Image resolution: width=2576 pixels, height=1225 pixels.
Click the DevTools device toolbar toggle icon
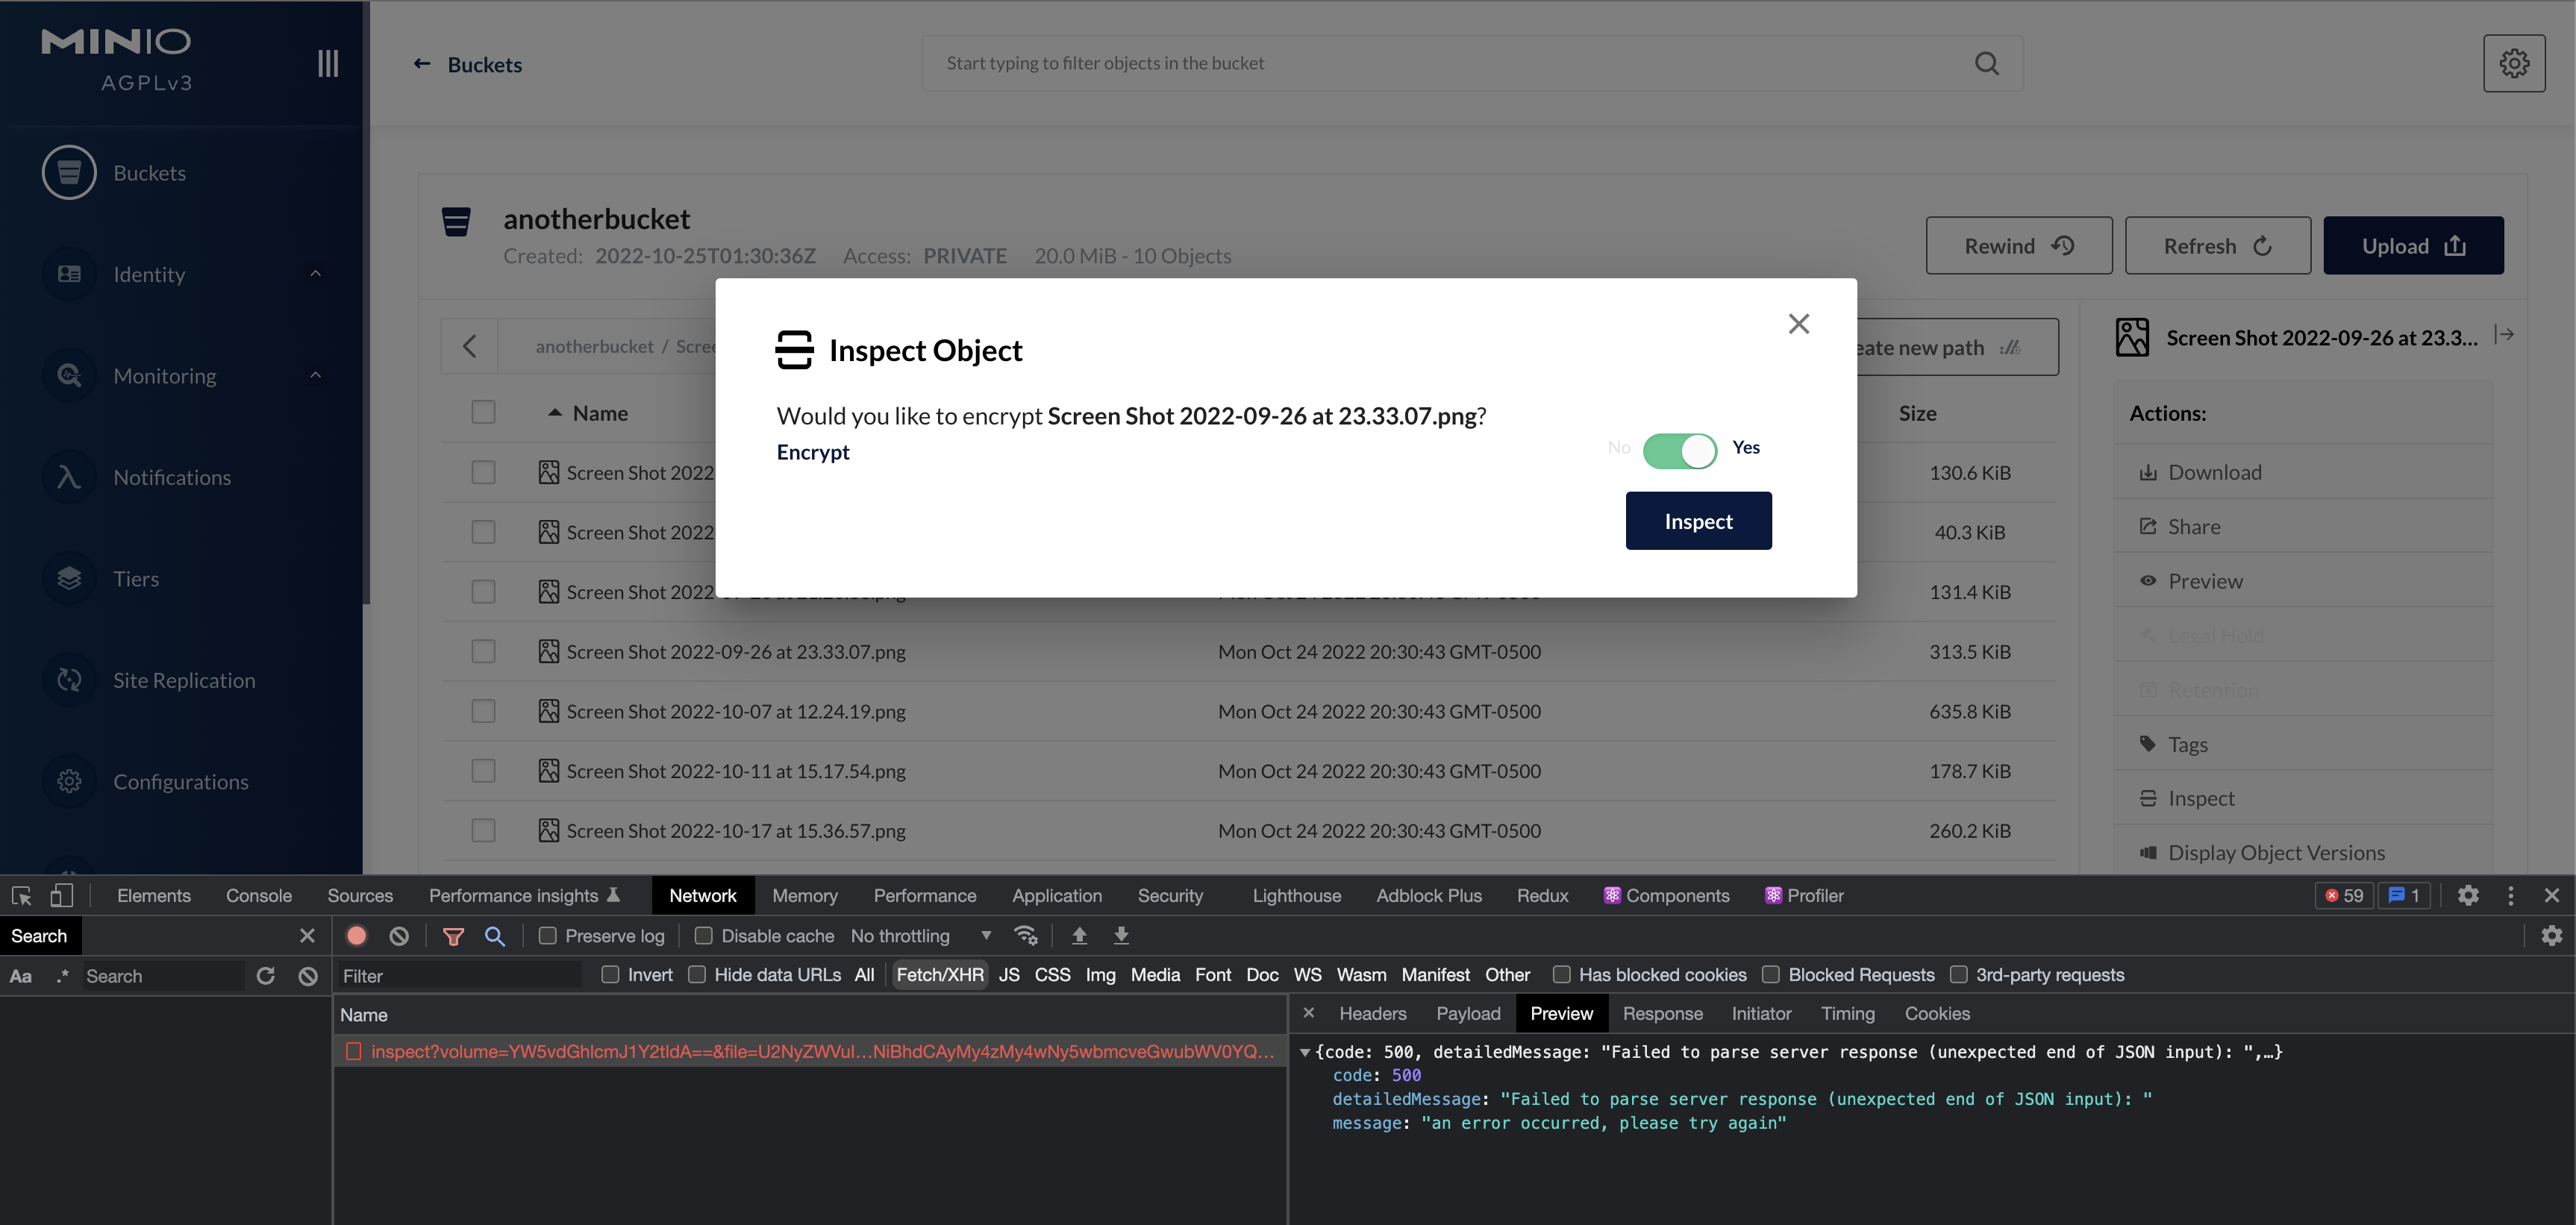click(61, 896)
